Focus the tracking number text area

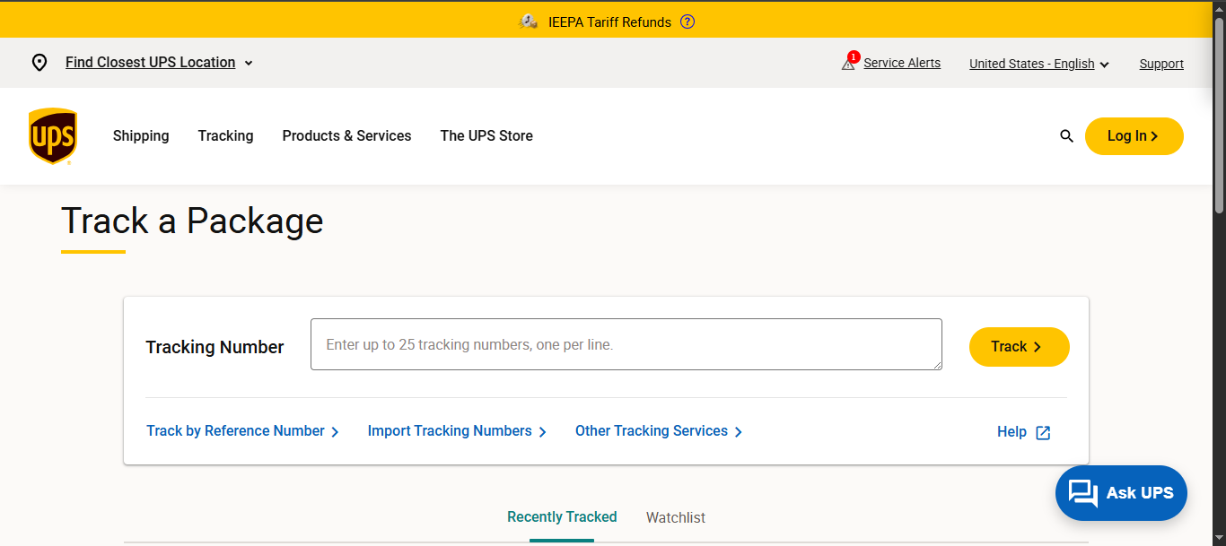(x=626, y=344)
